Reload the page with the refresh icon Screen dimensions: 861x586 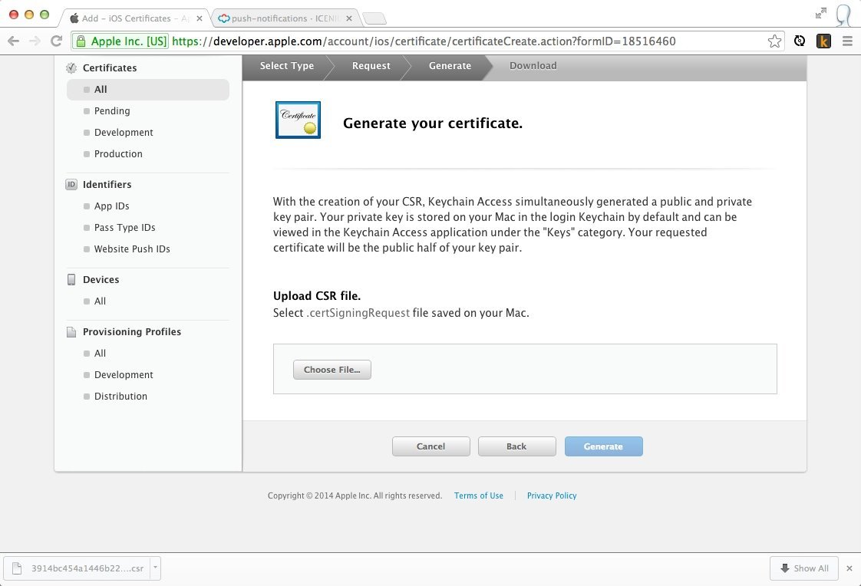[56, 41]
